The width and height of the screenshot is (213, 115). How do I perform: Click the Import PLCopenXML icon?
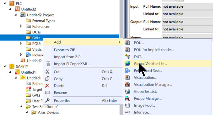[x=48, y=64]
